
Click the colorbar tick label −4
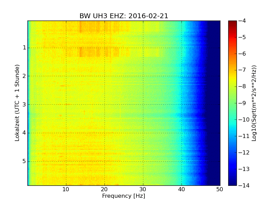[x=242, y=21]
